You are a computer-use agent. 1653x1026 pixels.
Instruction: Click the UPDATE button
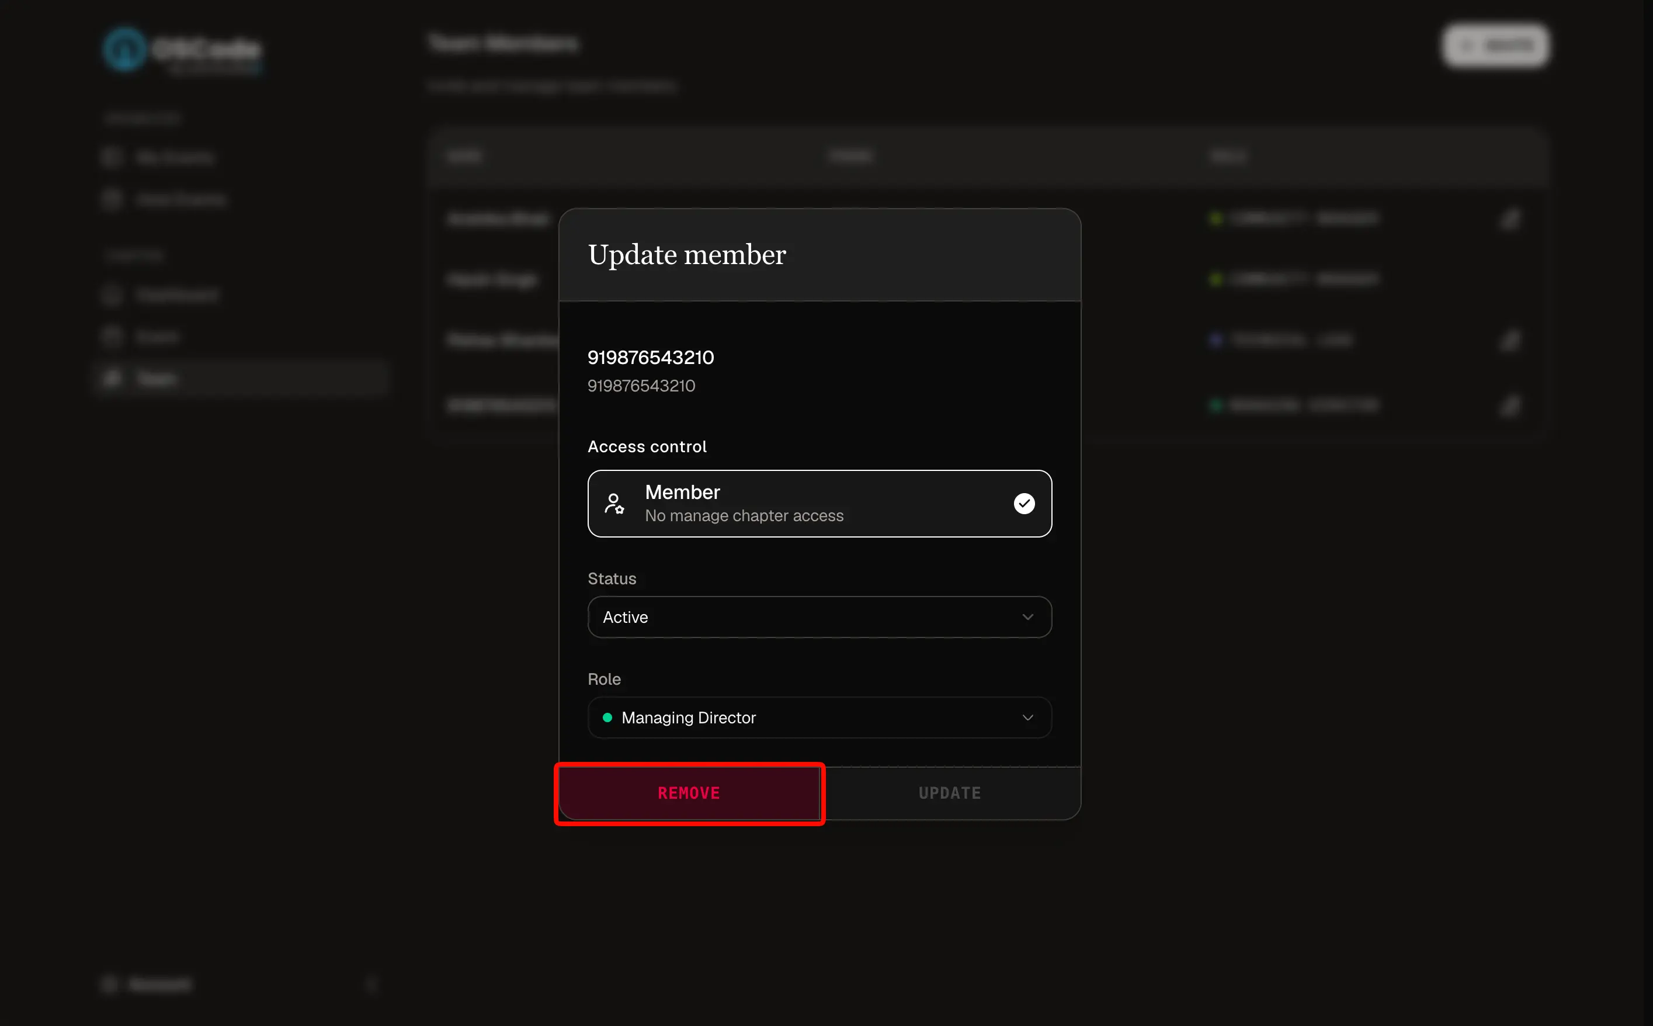pos(950,793)
